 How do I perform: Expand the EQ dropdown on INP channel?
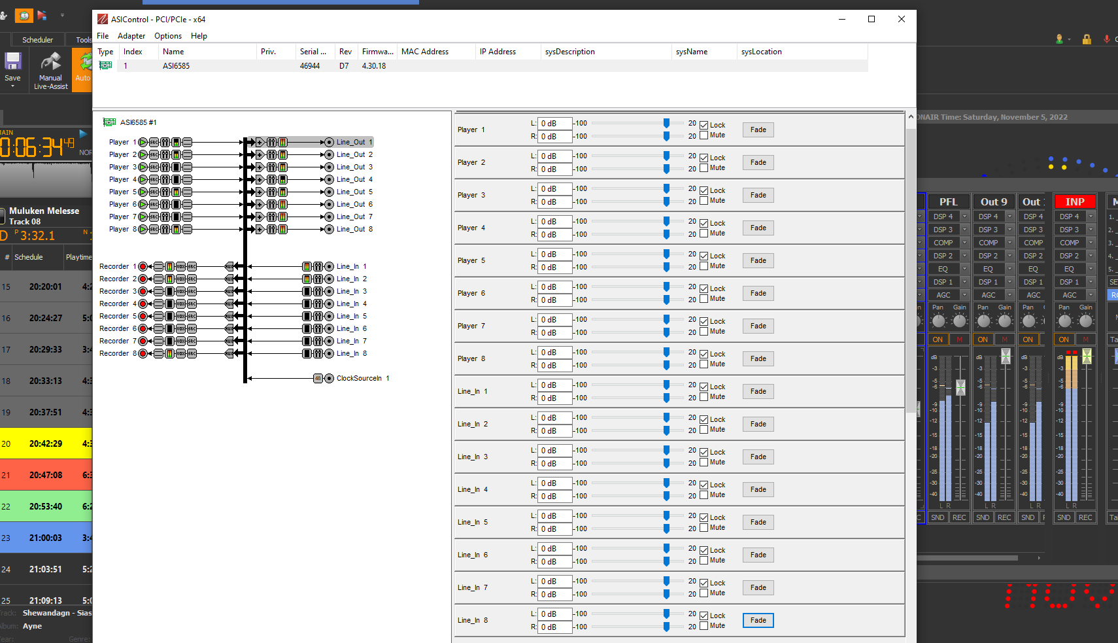tap(1091, 269)
